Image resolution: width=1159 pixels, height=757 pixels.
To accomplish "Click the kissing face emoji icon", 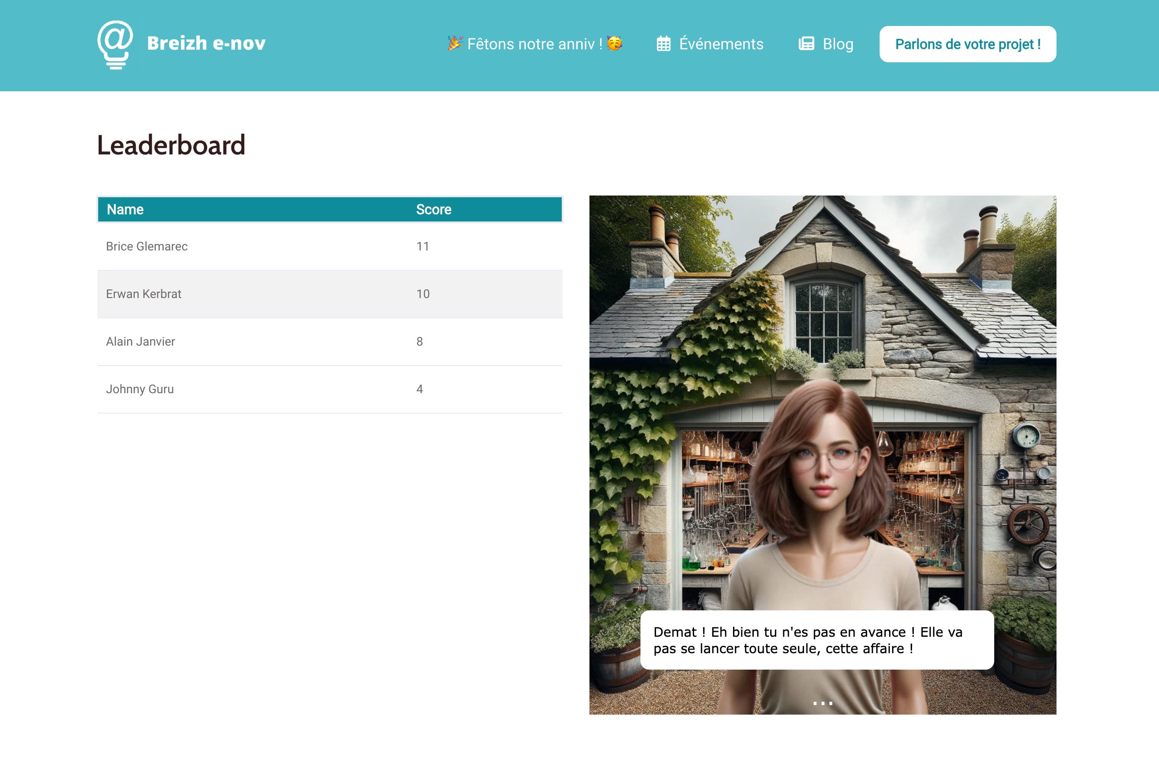I will click(x=615, y=43).
